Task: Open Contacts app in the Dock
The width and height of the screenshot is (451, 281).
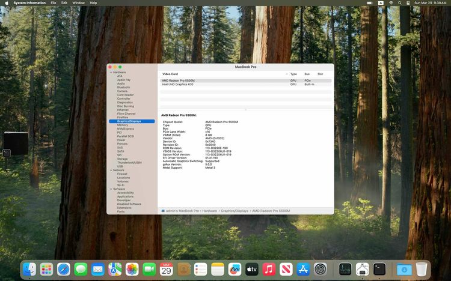Action: [183, 270]
